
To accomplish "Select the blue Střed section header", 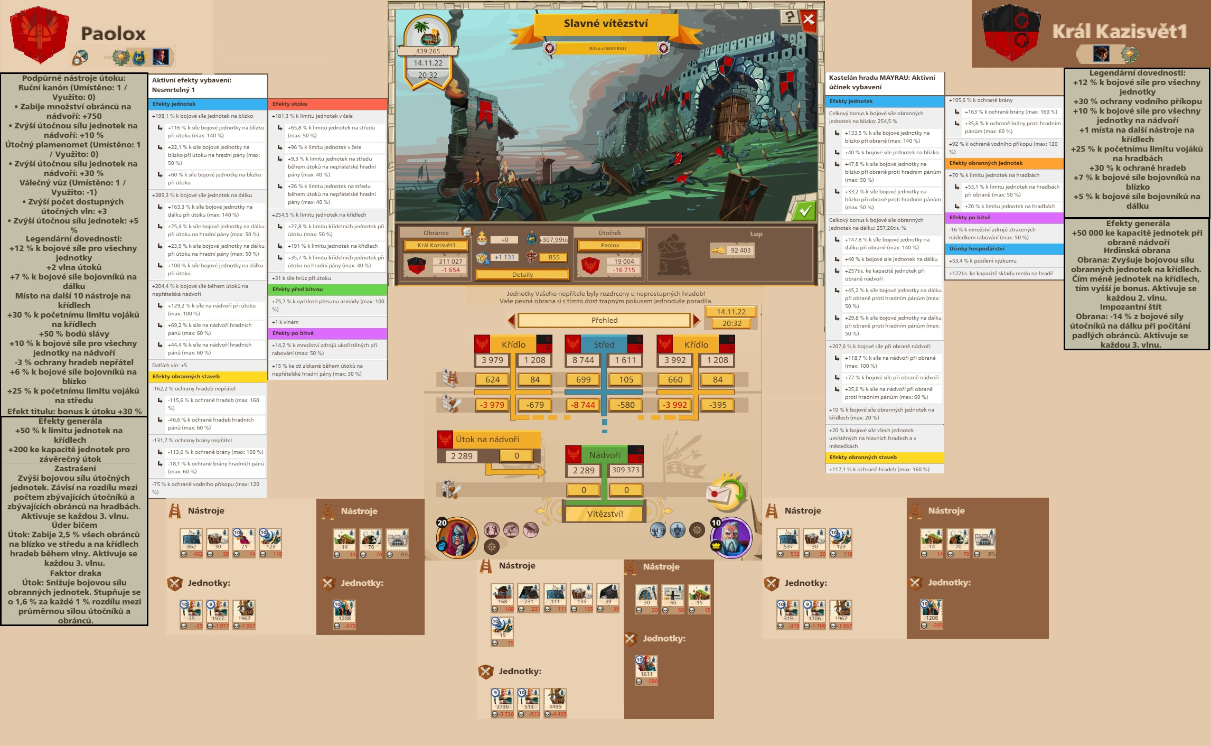I will (x=604, y=344).
